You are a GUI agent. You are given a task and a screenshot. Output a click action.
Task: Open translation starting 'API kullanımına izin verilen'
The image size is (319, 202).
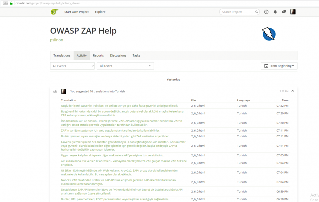(124, 163)
